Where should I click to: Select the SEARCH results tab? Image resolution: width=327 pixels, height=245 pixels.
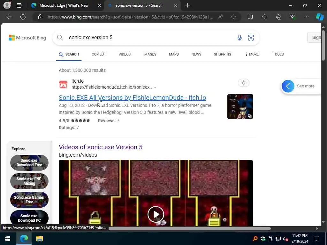click(x=69, y=54)
